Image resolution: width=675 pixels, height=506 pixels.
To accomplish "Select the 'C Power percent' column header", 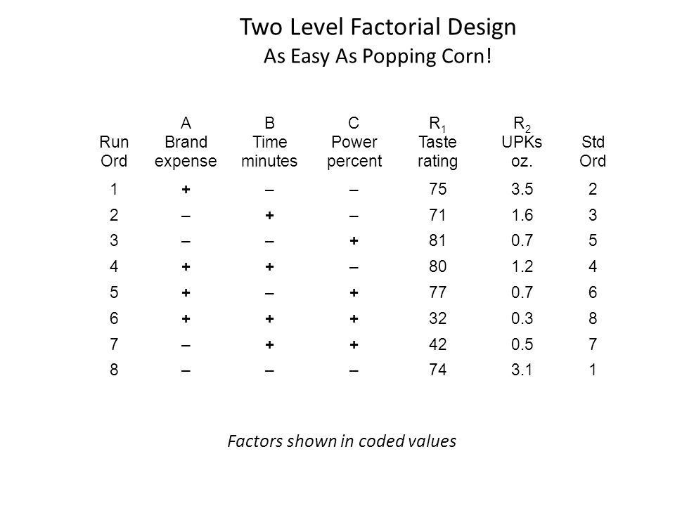I will click(354, 143).
